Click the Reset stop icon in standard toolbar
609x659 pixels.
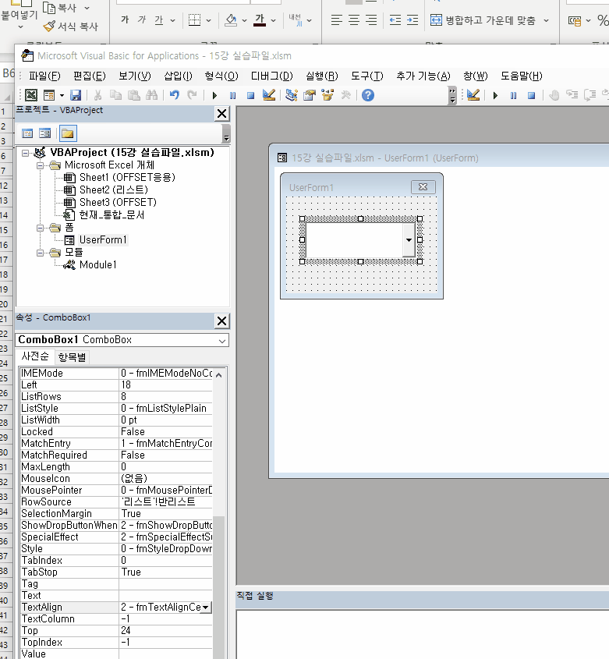point(250,96)
